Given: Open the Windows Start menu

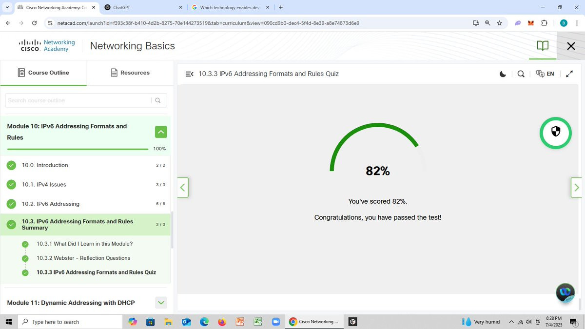Looking at the screenshot, I should (8, 322).
